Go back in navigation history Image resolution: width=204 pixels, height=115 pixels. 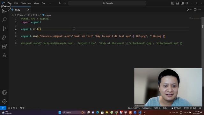[x=60, y=3]
